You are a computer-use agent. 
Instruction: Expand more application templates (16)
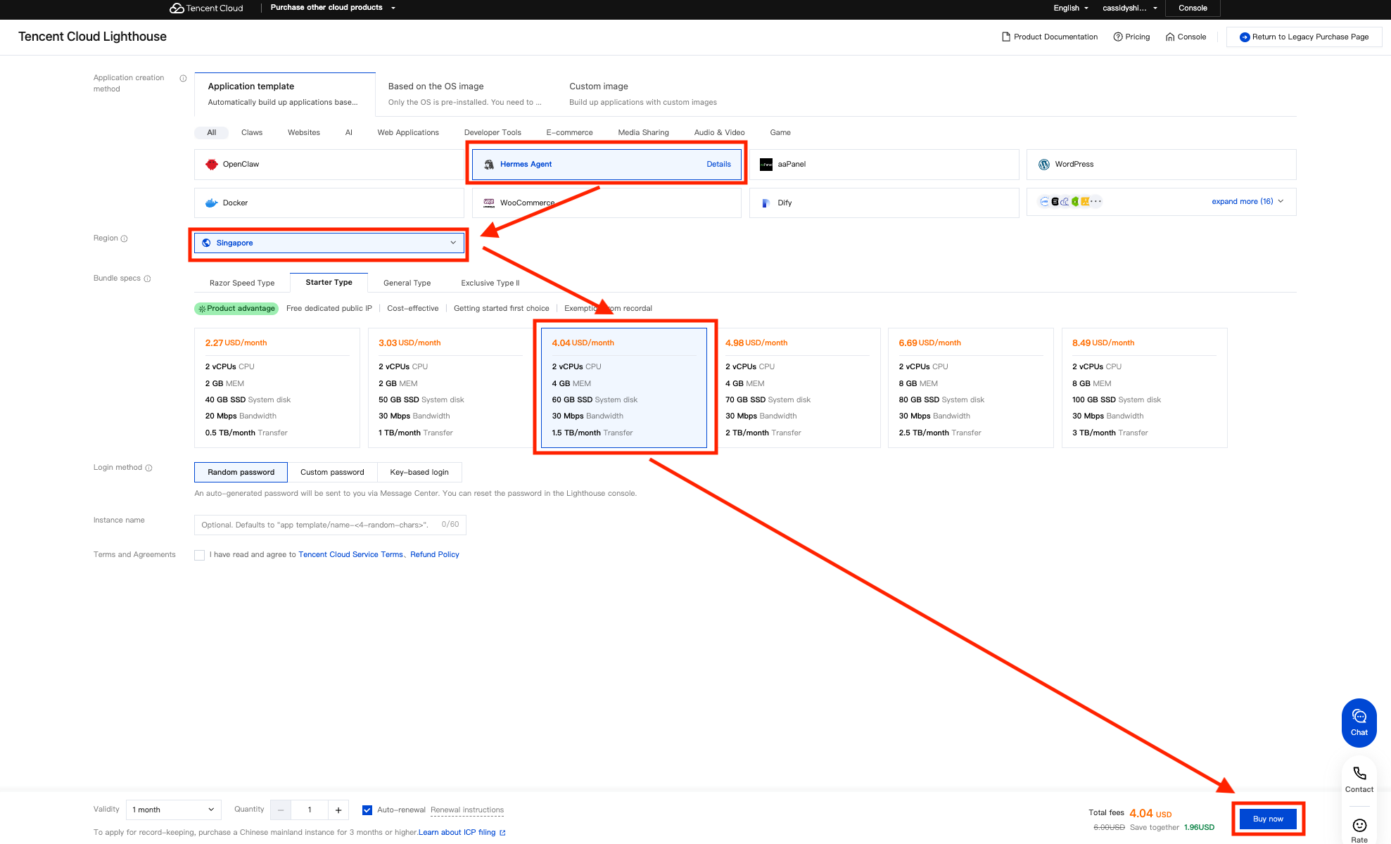point(1247,201)
